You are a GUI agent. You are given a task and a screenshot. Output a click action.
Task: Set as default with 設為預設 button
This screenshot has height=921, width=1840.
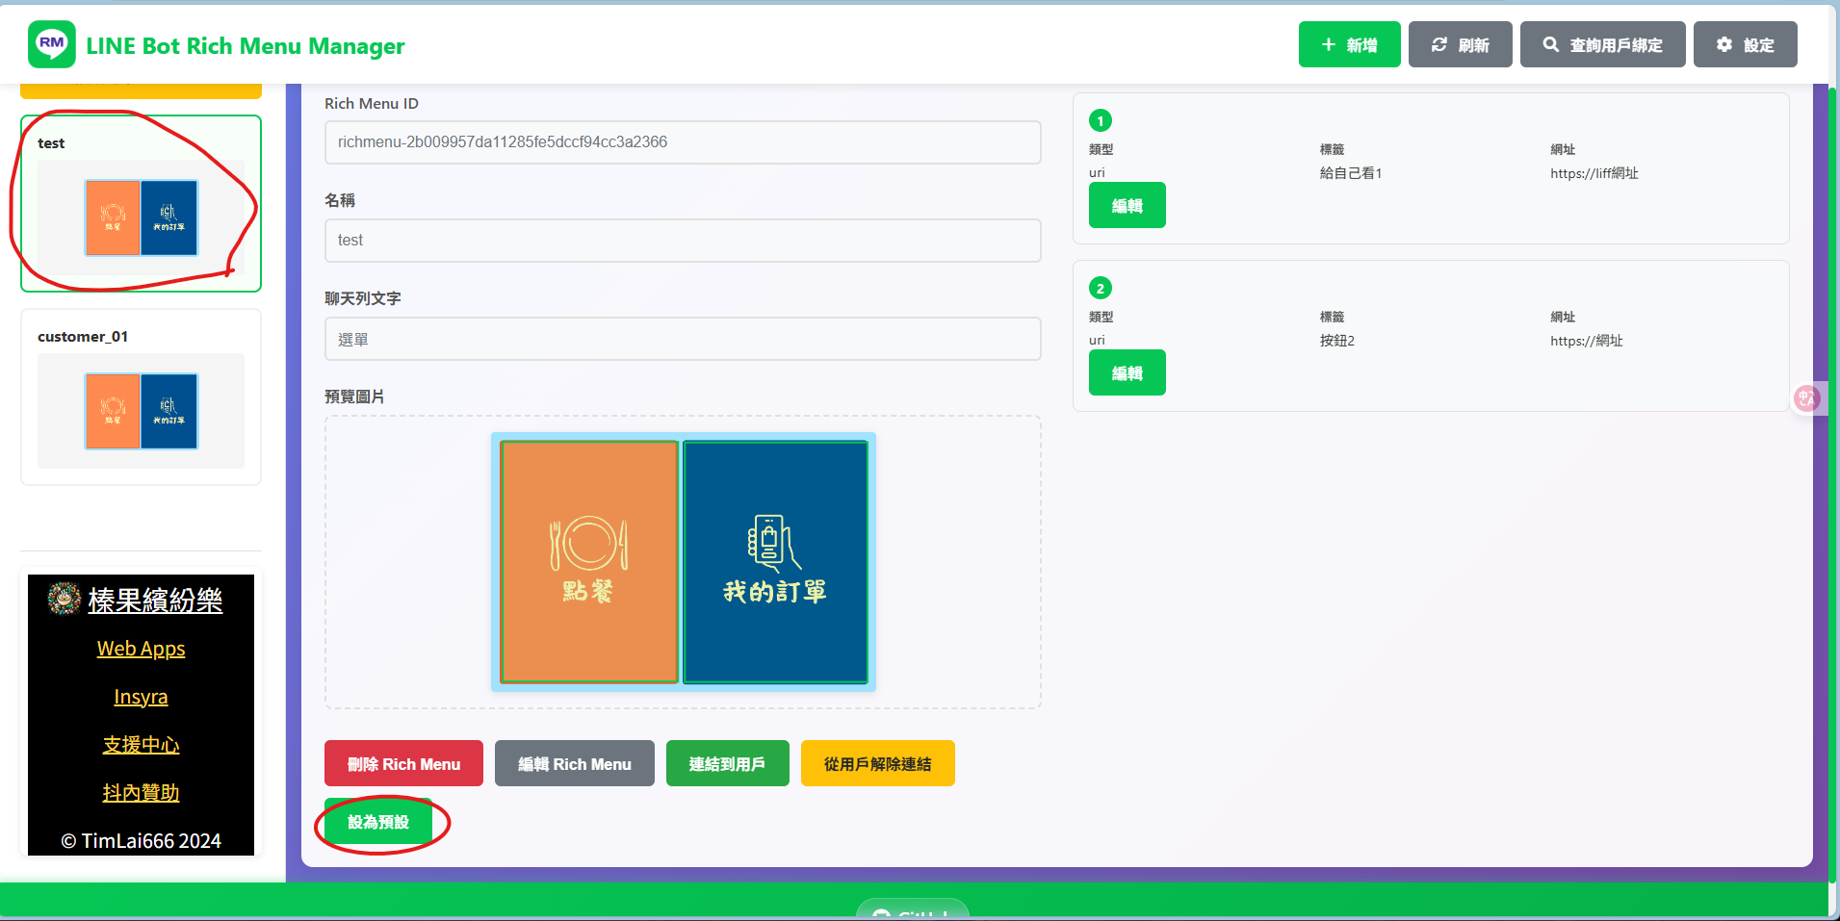point(378,822)
